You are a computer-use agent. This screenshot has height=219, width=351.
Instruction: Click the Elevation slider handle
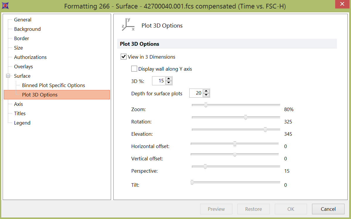coord(265,130)
